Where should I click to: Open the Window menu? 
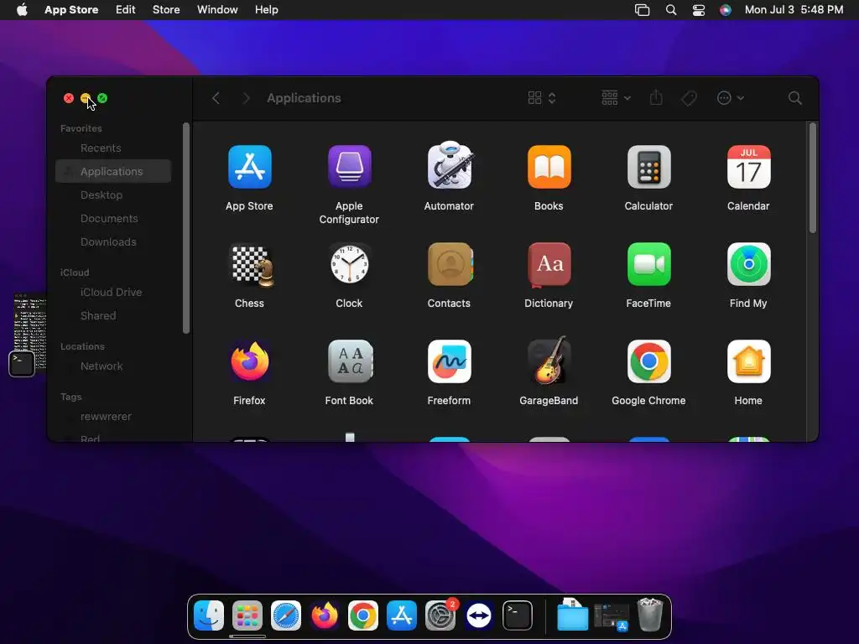[x=217, y=10]
